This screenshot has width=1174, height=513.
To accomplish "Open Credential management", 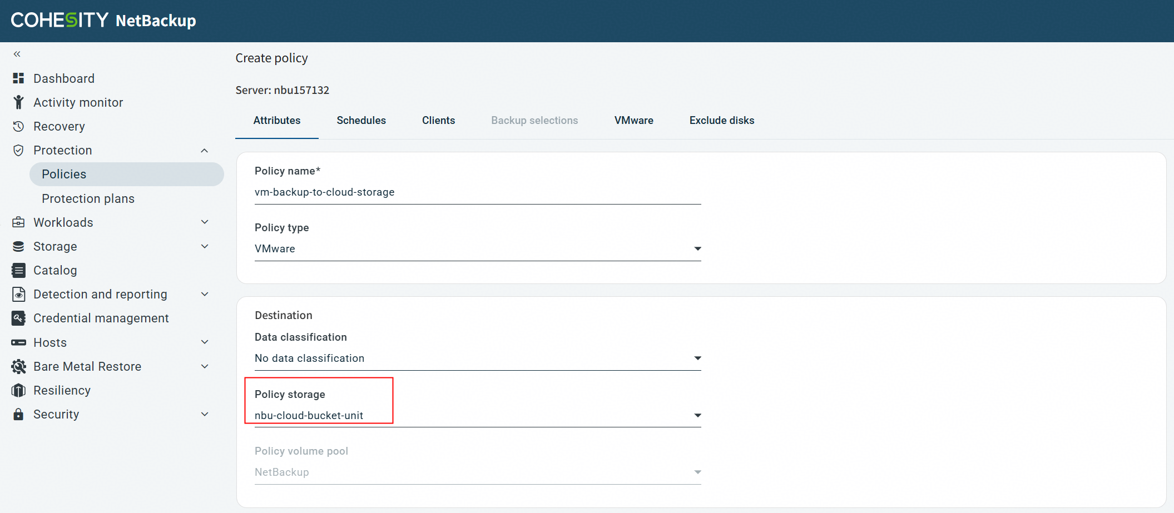I will click(101, 318).
